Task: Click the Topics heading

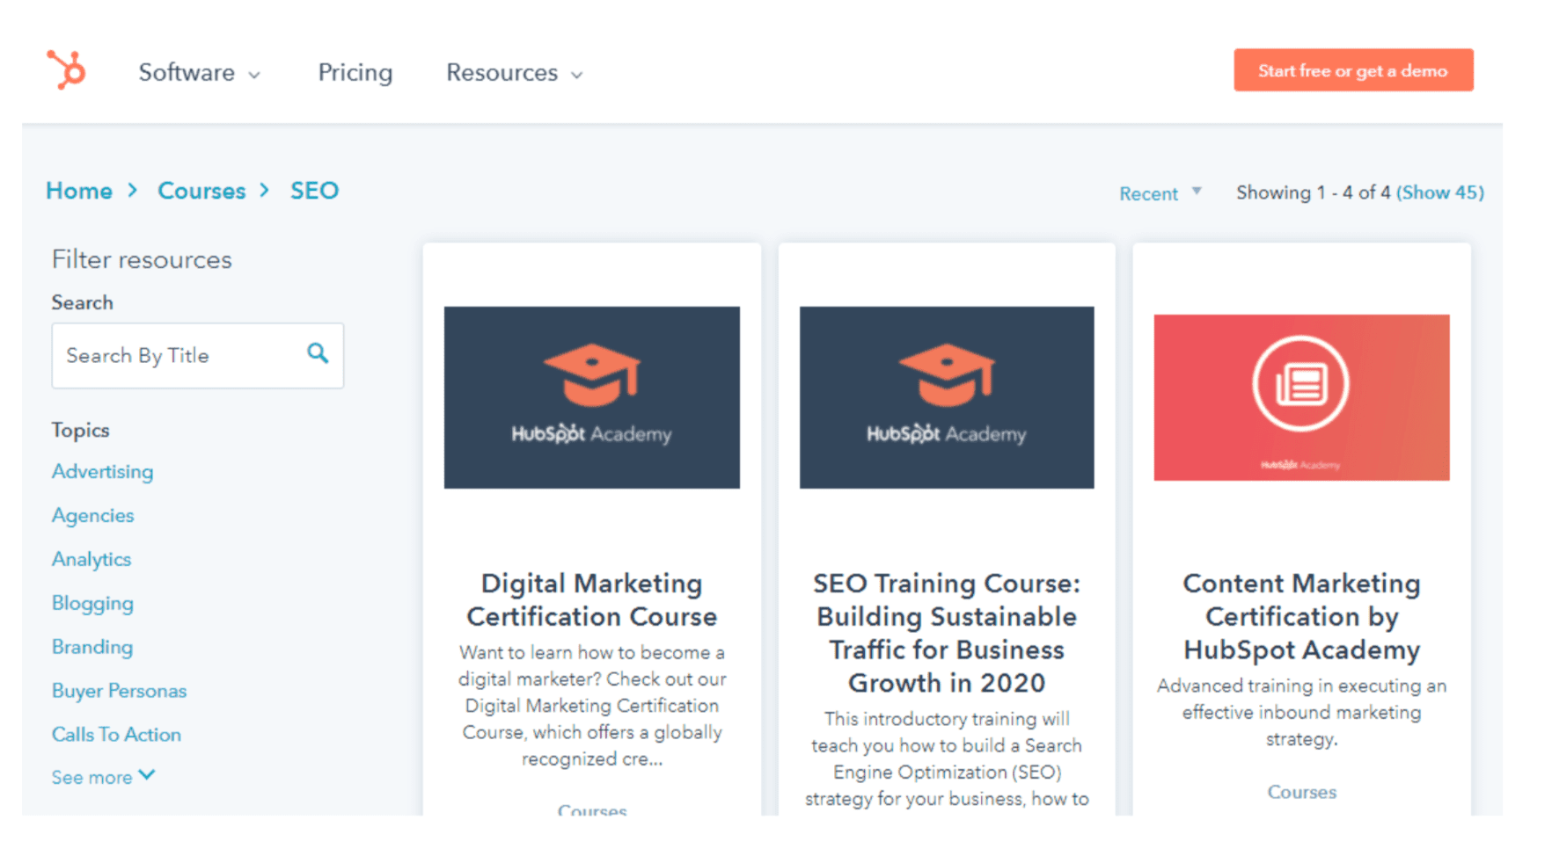Action: click(80, 431)
